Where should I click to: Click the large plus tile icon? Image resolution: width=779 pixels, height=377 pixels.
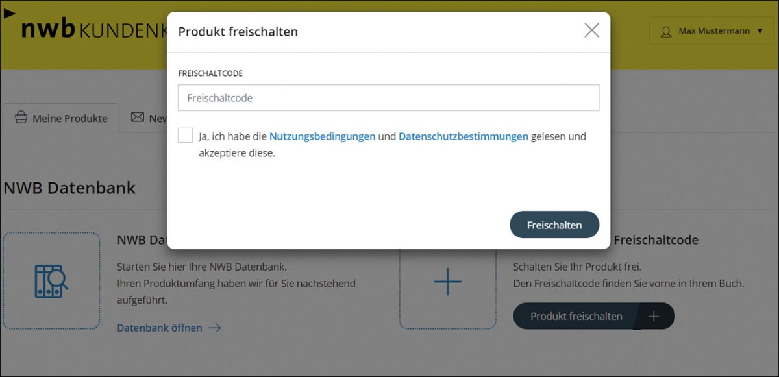[x=447, y=281]
